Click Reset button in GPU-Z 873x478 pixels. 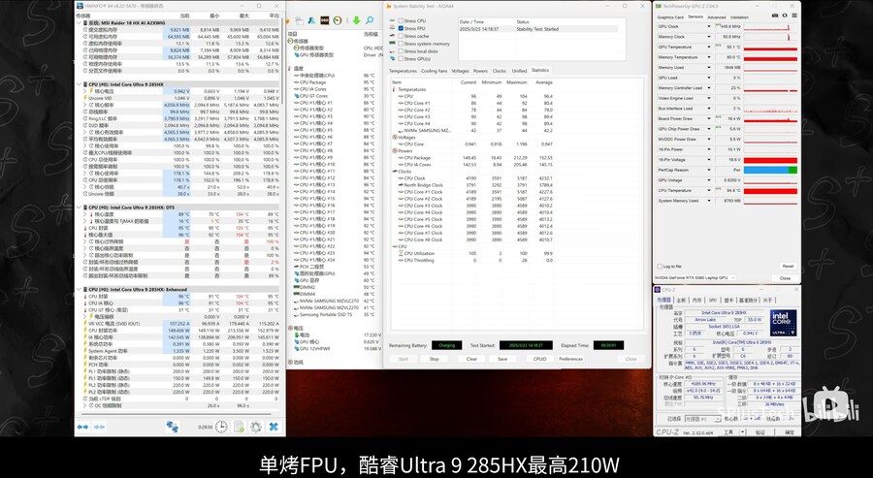click(788, 267)
